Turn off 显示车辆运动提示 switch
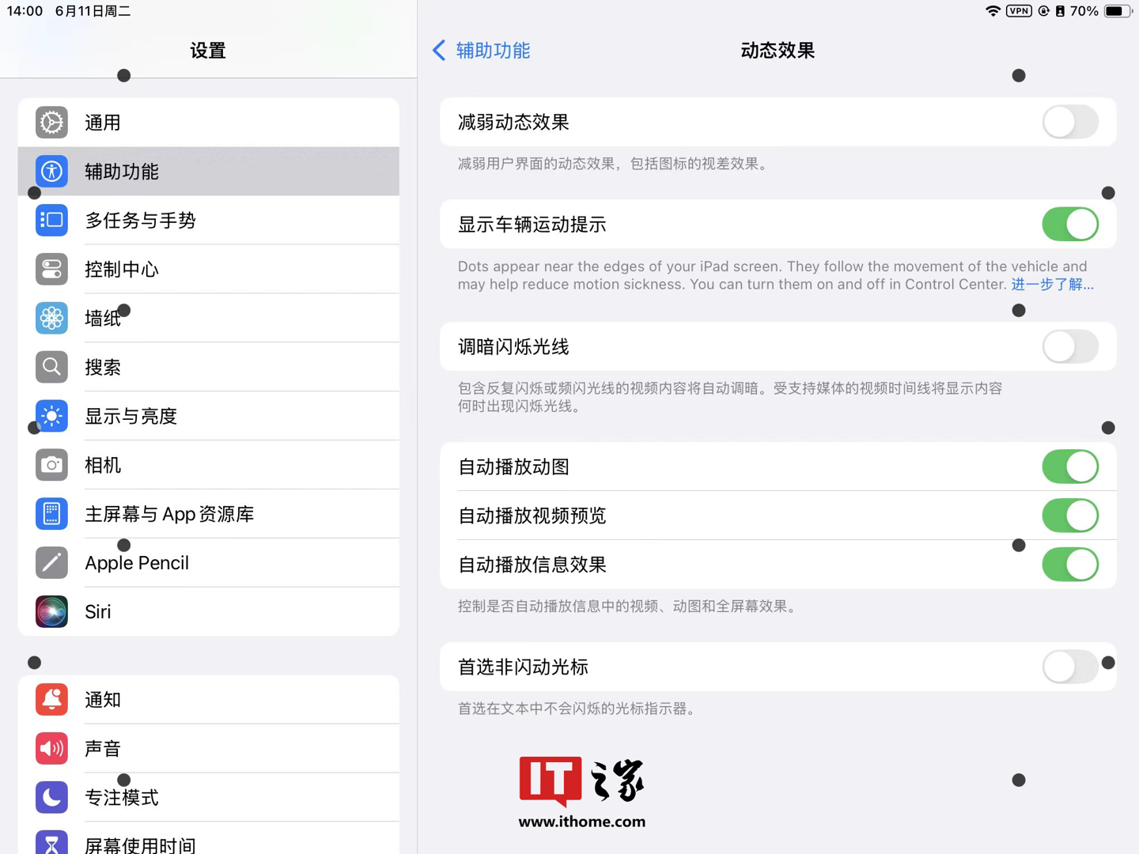Screen dimensions: 1139x854 pos(1069,225)
